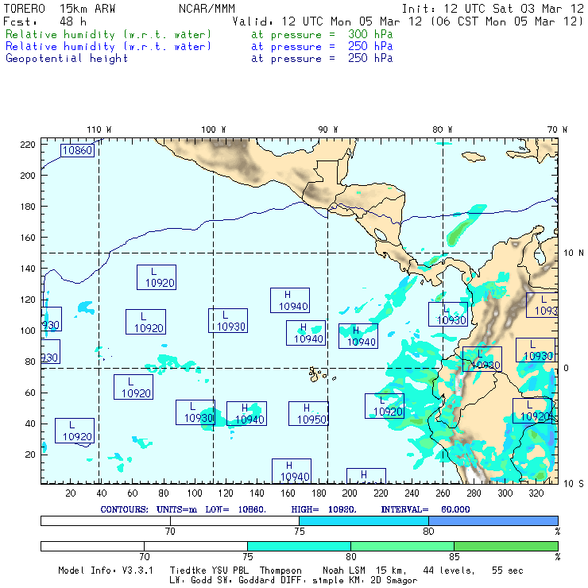Select the white segment of lower color bar
The image size is (588, 588).
(143, 546)
